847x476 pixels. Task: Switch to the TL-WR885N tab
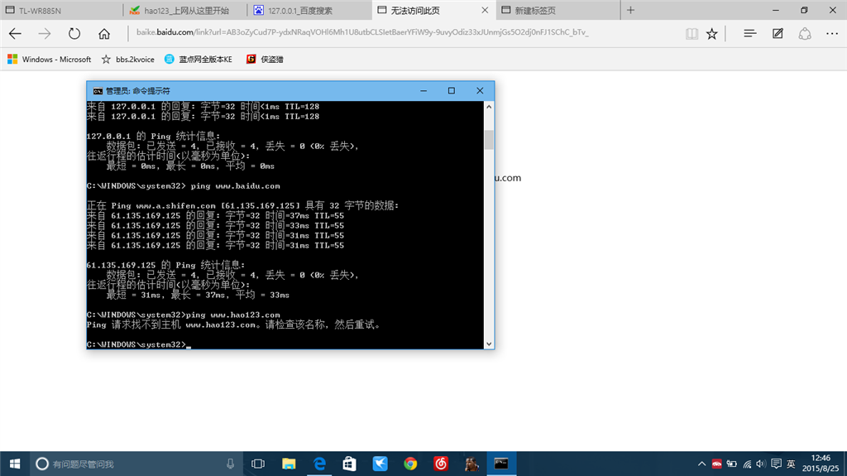coord(61,10)
